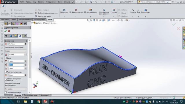This screenshot has height=104, width=185.
Task: Open Chrome from the Windows taskbar
Action: tap(39, 101)
